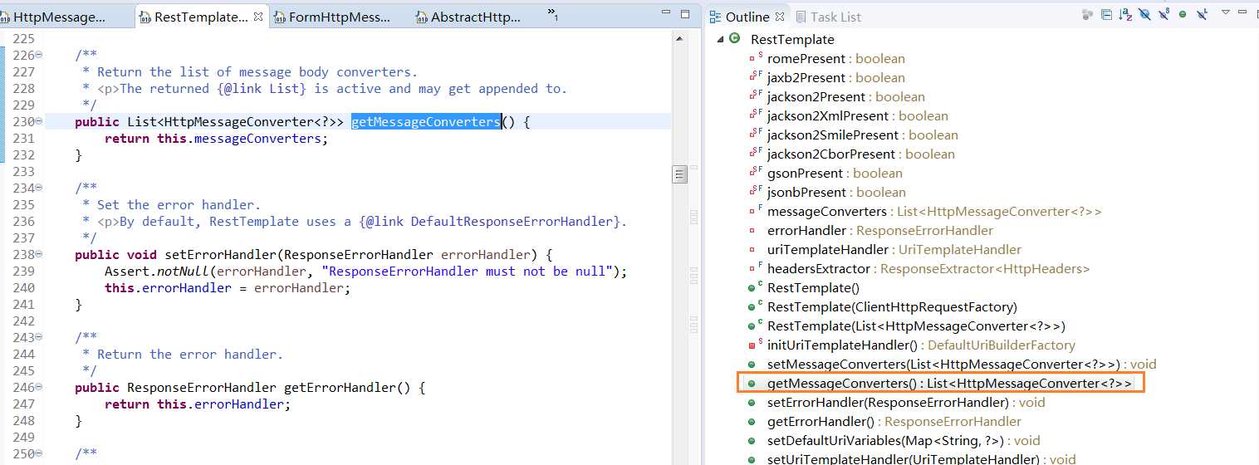Toggle Hide Static Fields and Methods
Viewport: 1259px width, 465px height.
click(x=1163, y=14)
